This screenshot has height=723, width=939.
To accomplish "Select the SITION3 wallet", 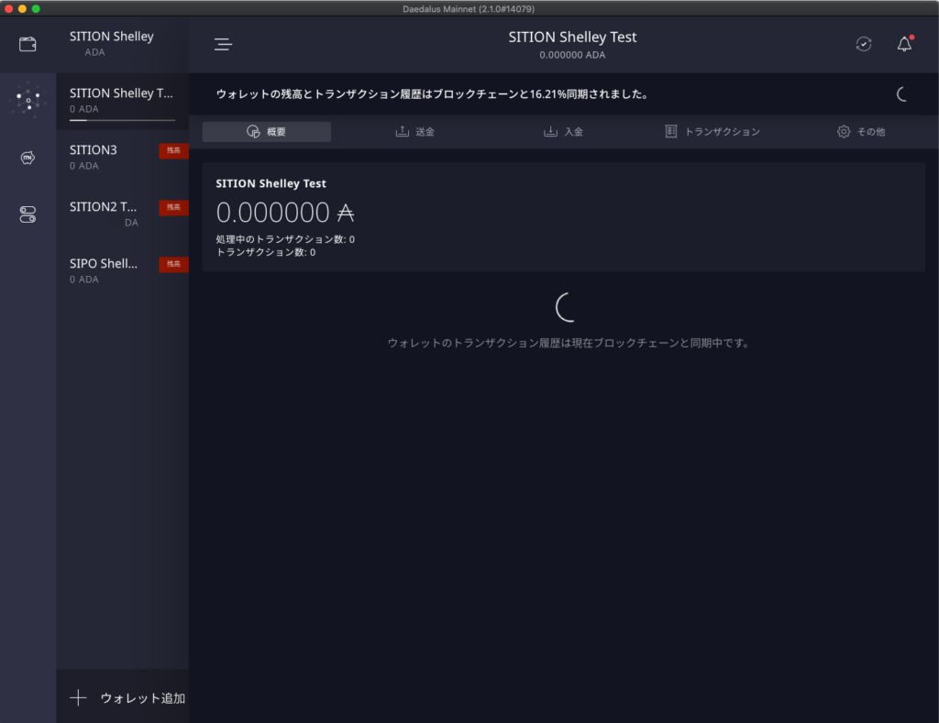I will click(105, 157).
